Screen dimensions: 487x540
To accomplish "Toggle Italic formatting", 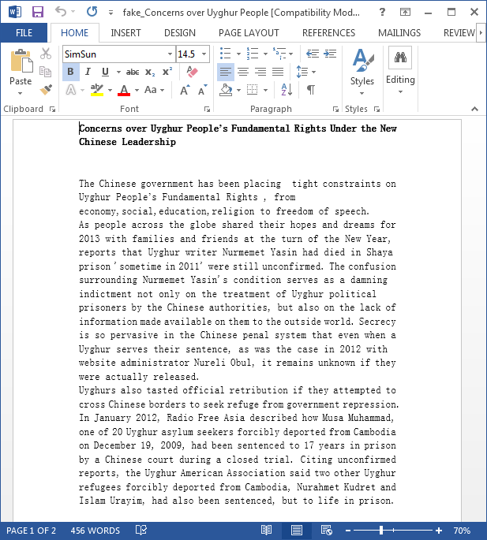I will [88, 72].
